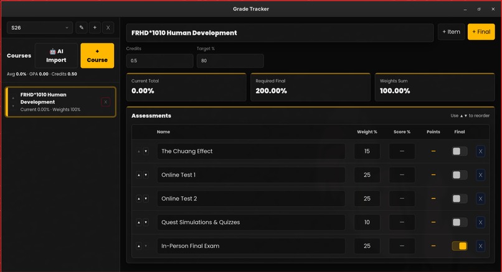Image resolution: width=502 pixels, height=272 pixels.
Task: Edit weight 15 for The Chuang Effect
Action: pyautogui.click(x=367, y=152)
